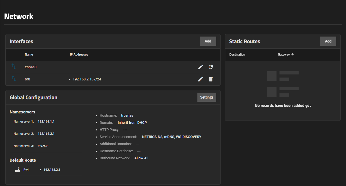Click the router icon beside IPv4 default route
The width and height of the screenshot is (346, 186).
(18, 170)
